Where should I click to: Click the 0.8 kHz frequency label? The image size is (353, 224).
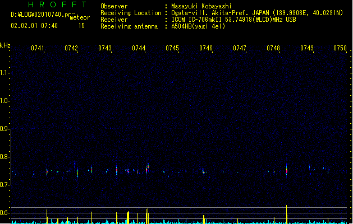4,157
